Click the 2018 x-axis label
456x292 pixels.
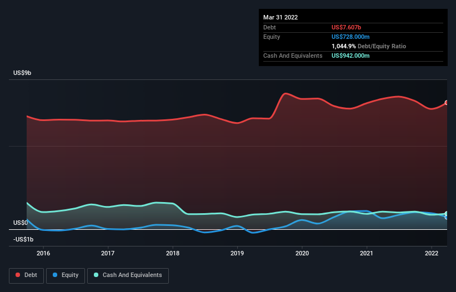(x=173, y=253)
